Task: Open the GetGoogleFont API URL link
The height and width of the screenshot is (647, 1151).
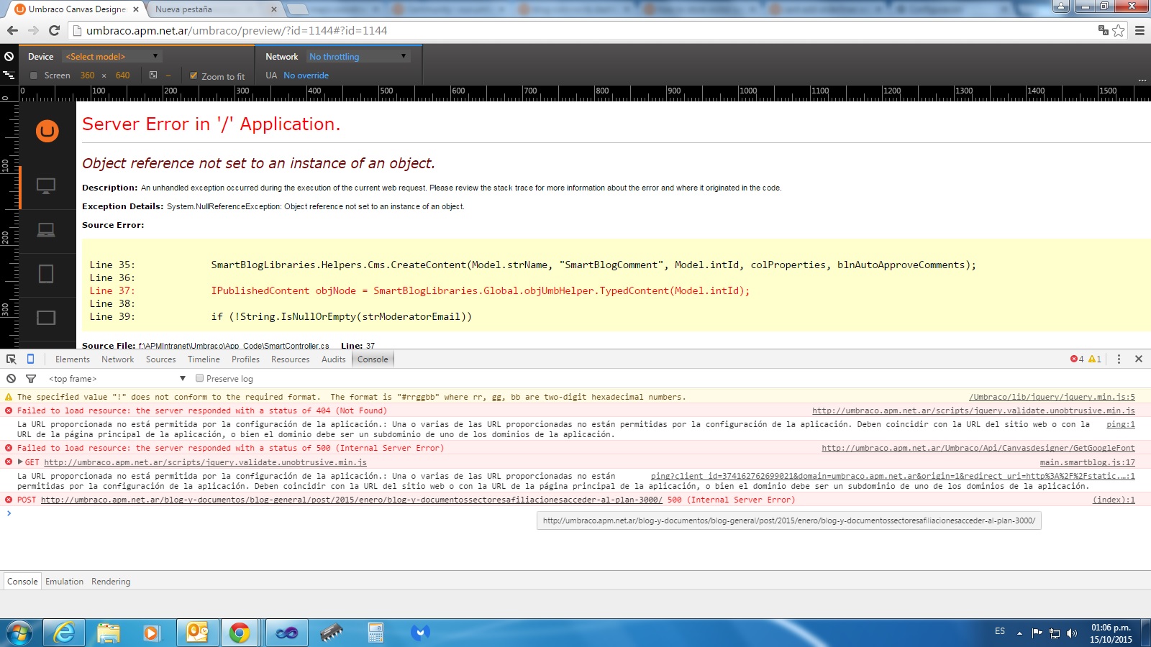Action: click(x=978, y=447)
